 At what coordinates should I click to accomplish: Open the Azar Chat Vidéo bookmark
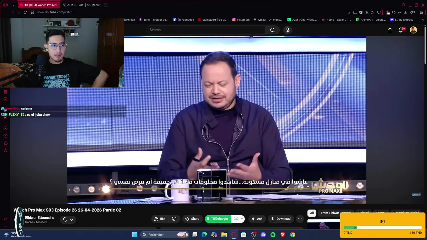click(302, 20)
